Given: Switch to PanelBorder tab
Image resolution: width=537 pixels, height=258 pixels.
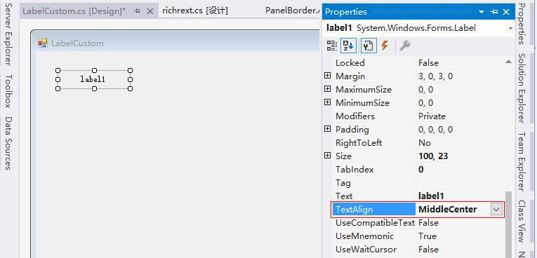Looking at the screenshot, I should point(292,11).
